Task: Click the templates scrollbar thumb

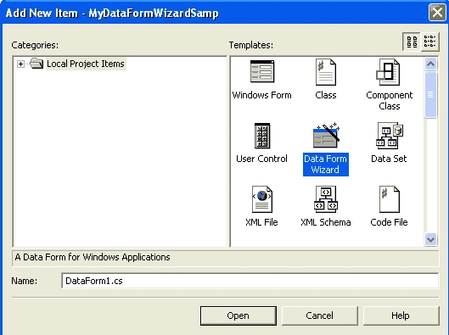Action: click(x=430, y=94)
